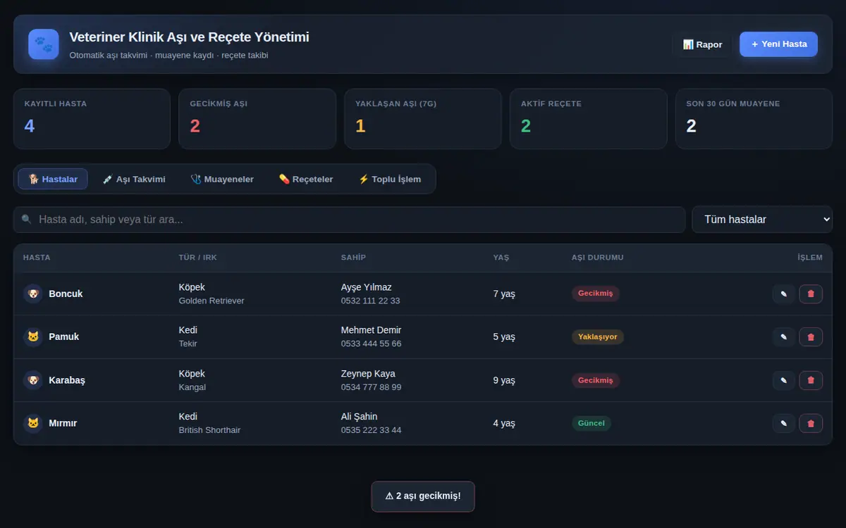
Task: Click owner name Ayşe Yılmaz
Action: click(x=366, y=287)
